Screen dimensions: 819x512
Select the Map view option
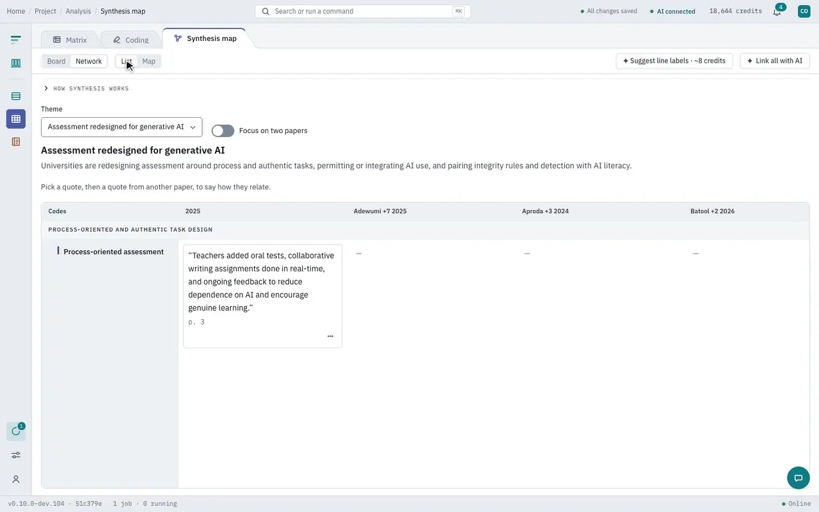pos(148,61)
